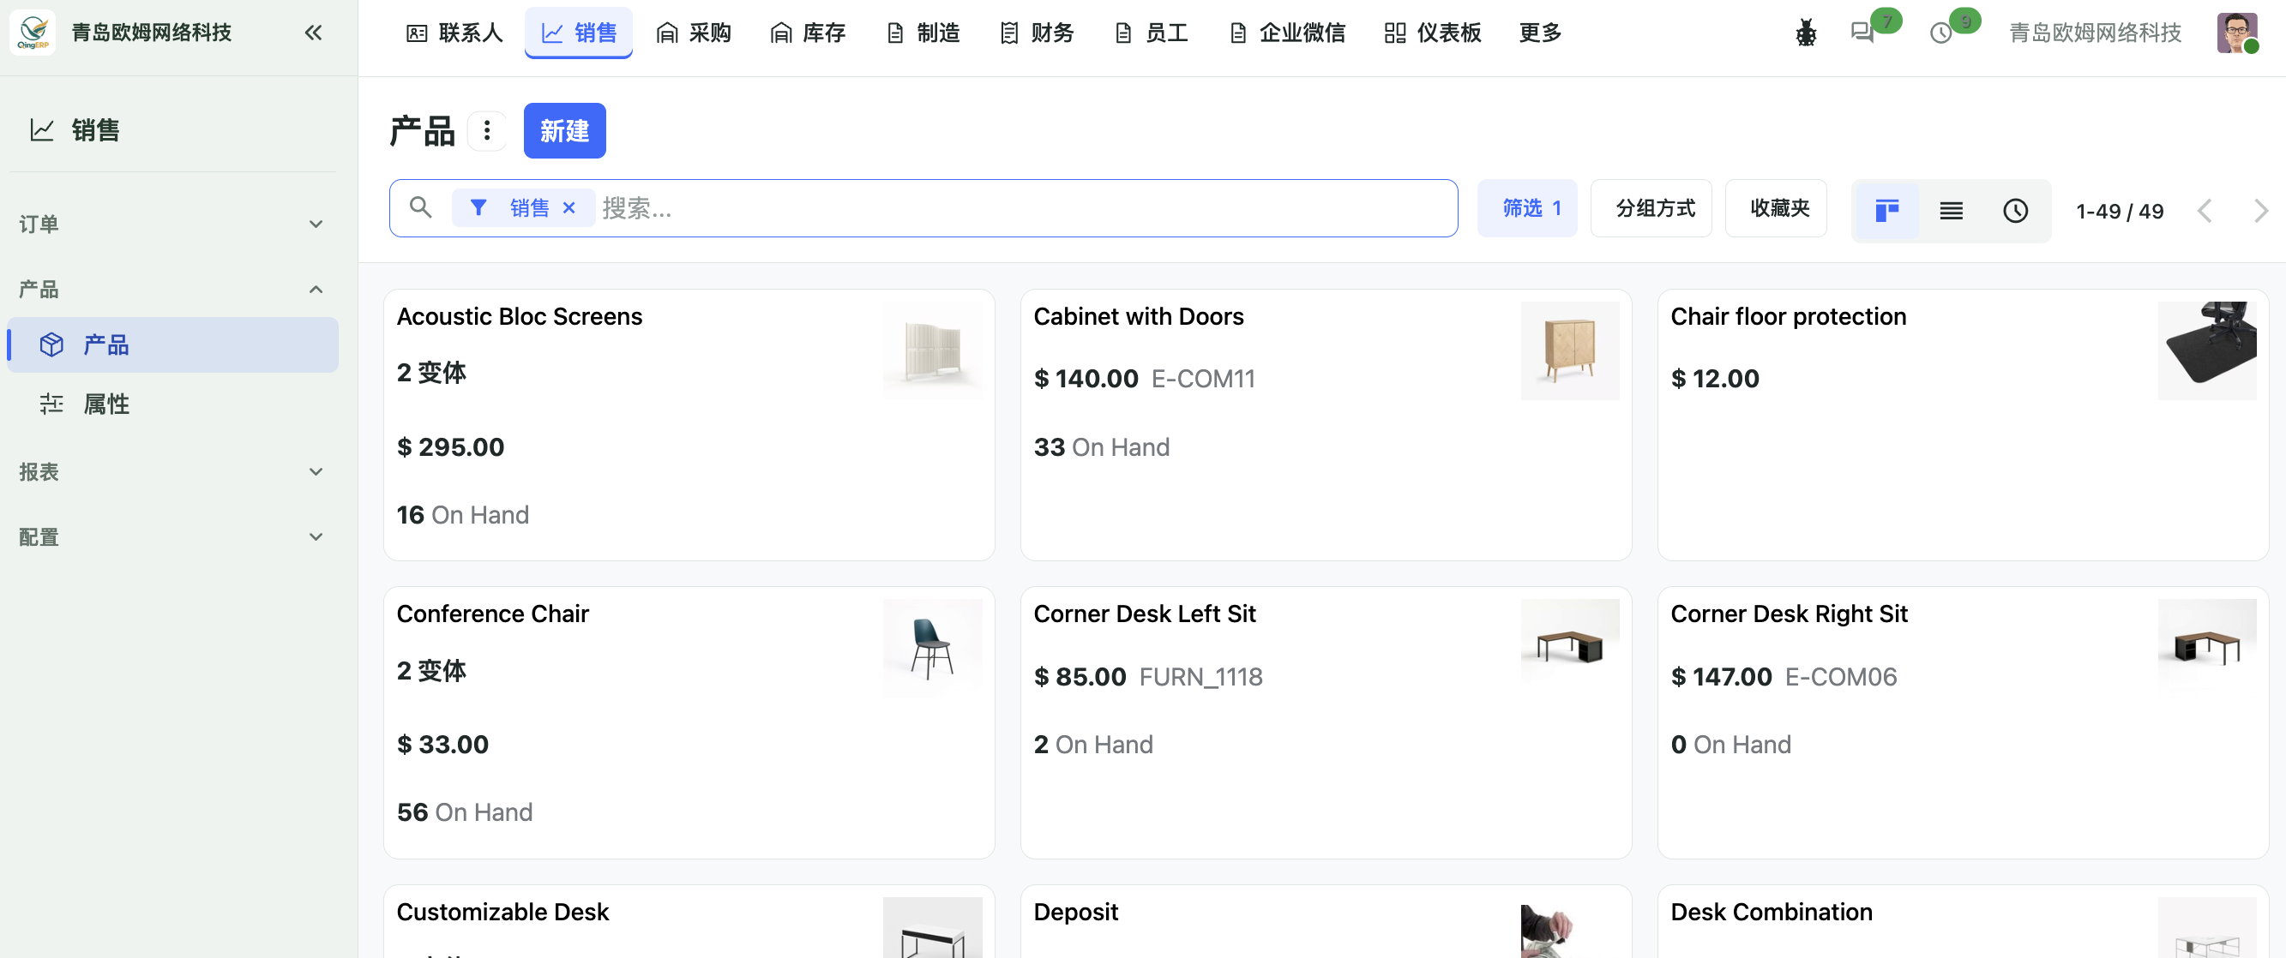Go to previous page of products
This screenshot has height=958, width=2286.
2205,210
